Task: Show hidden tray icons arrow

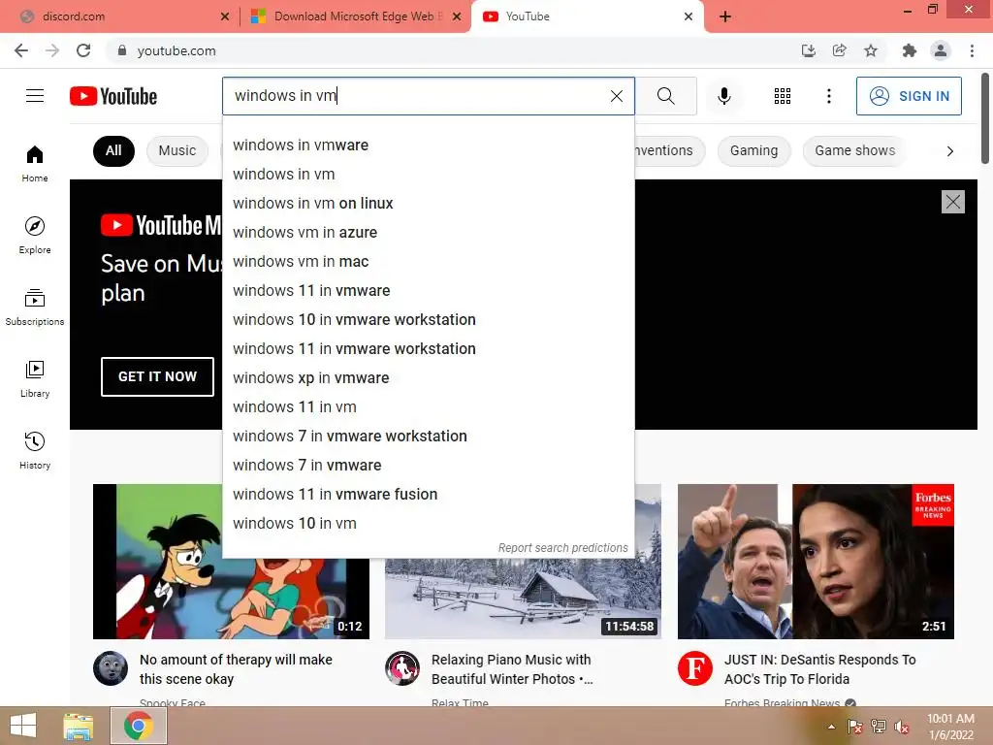Action: point(831,727)
